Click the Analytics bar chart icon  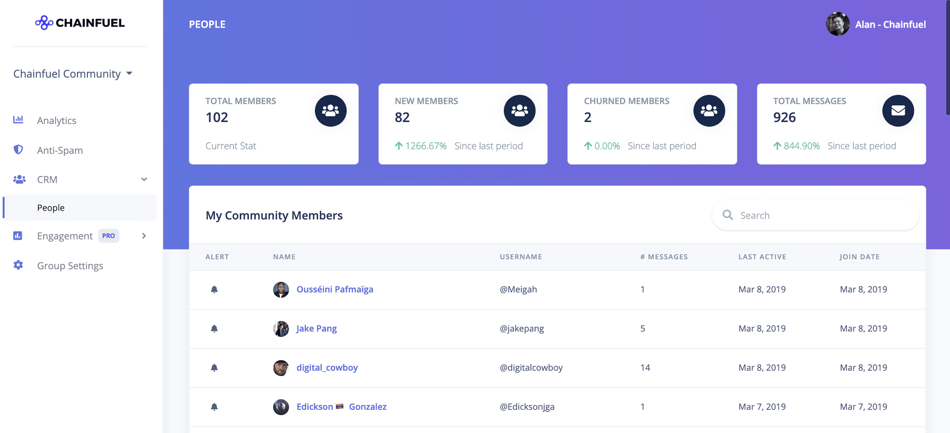point(18,120)
